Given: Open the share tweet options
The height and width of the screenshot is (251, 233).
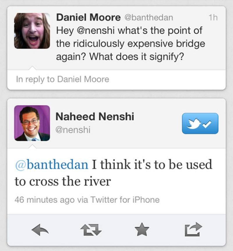Looking at the screenshot, I should point(193,230).
